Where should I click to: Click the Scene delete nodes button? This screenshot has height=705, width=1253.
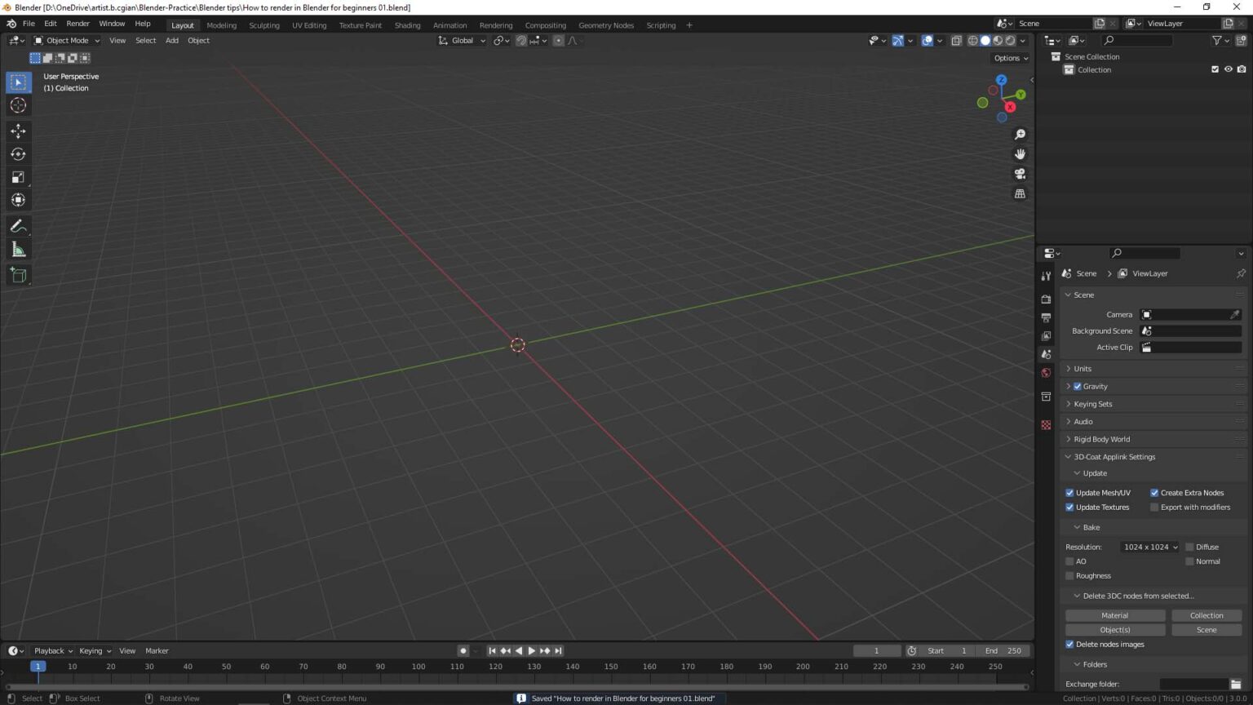1207,630
